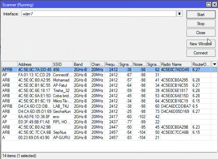Select address 00:23:69:D5:43:90

(x=34, y=138)
